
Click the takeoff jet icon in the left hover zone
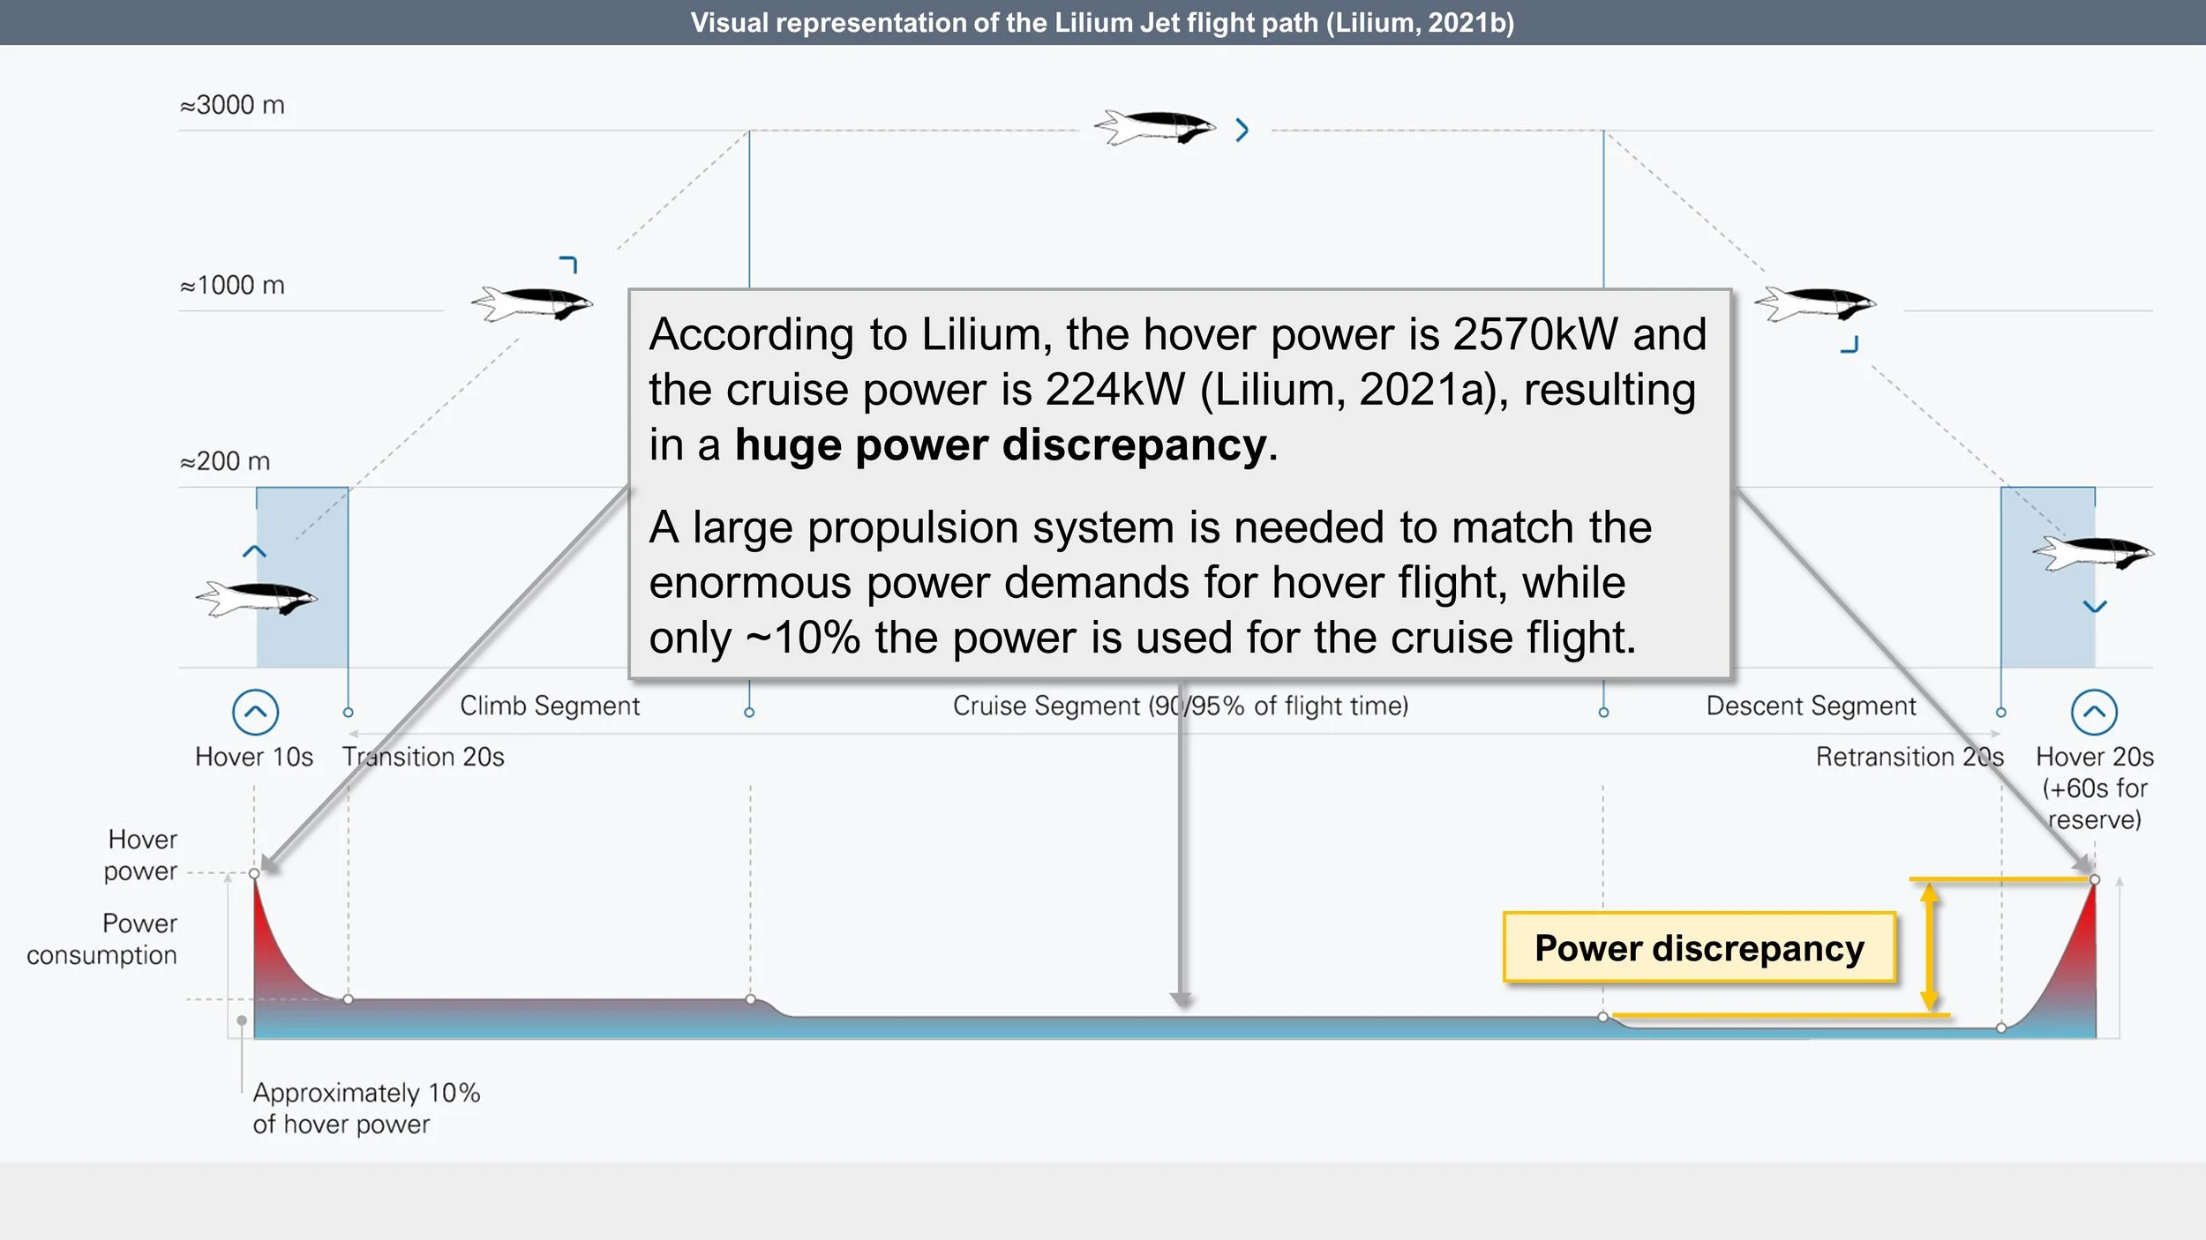click(257, 599)
